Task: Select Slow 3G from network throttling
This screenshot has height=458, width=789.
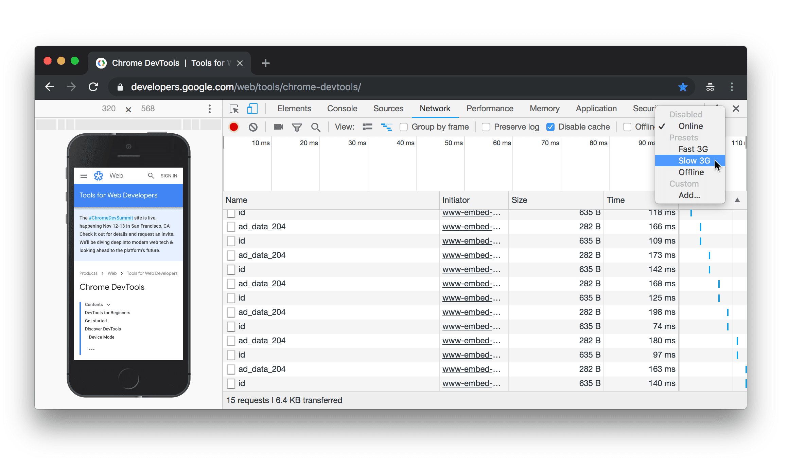Action: coord(694,160)
